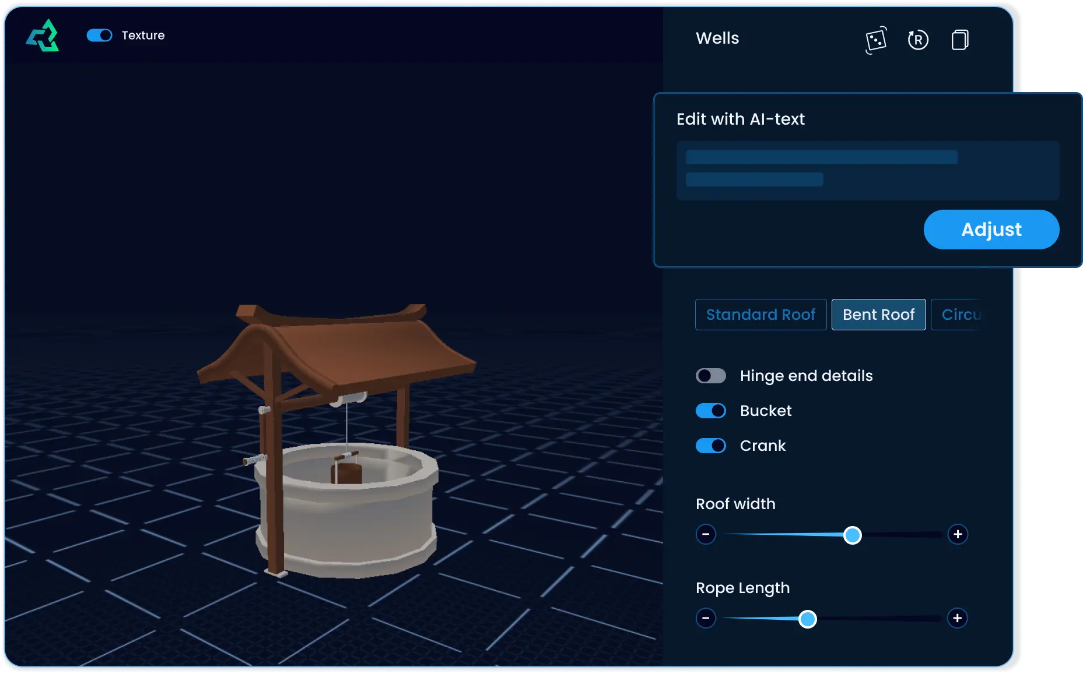This screenshot has height=674, width=1083.
Task: Click the Hinge end details label
Action: (x=806, y=376)
